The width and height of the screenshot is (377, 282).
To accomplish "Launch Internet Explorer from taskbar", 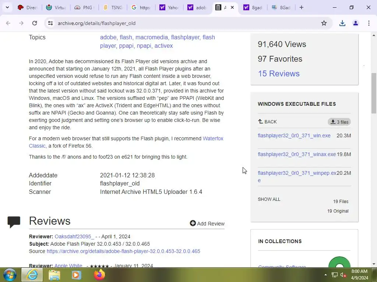I will tap(32, 275).
